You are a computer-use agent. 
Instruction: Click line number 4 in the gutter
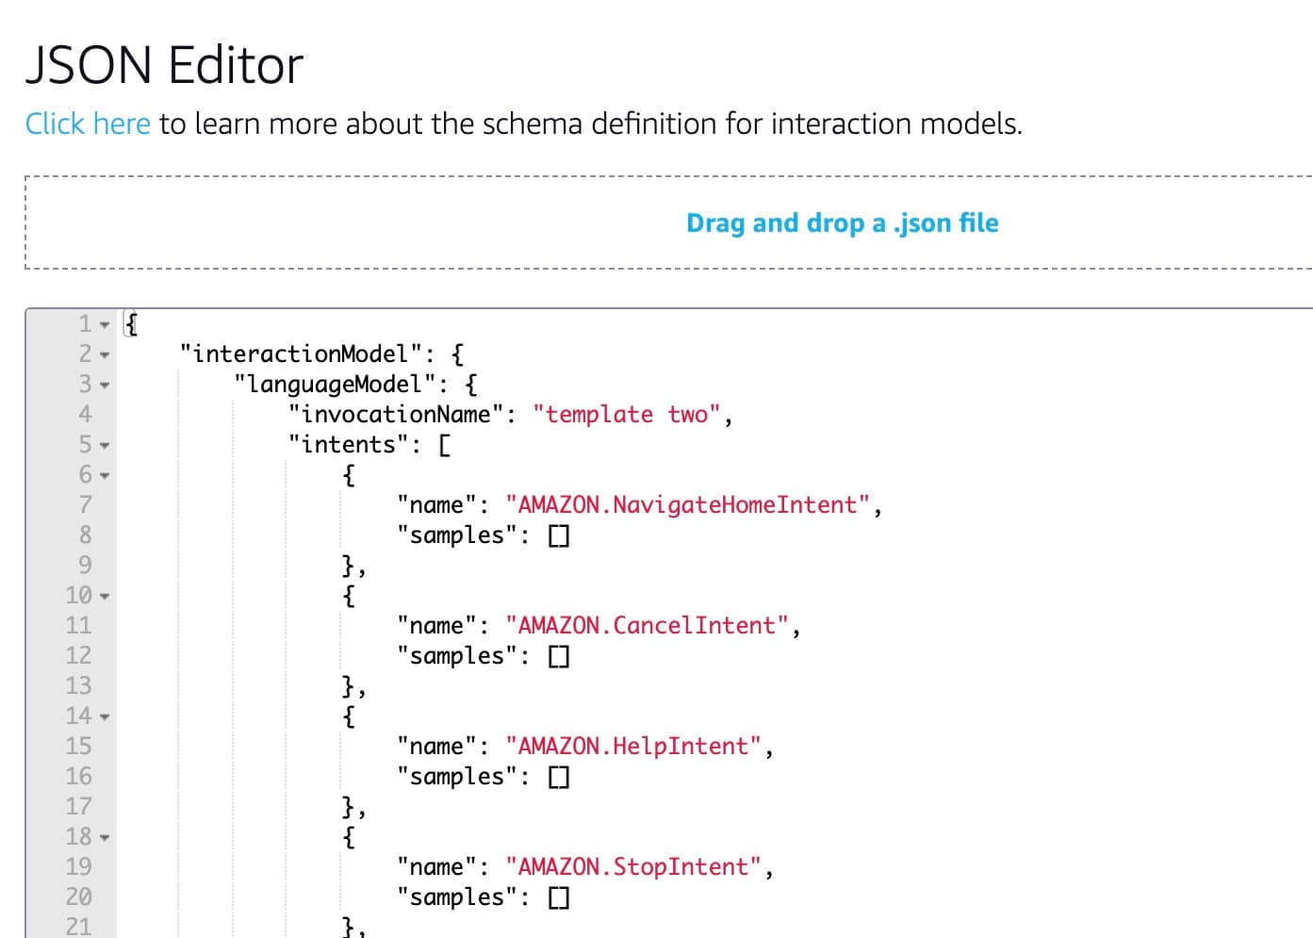coord(85,415)
